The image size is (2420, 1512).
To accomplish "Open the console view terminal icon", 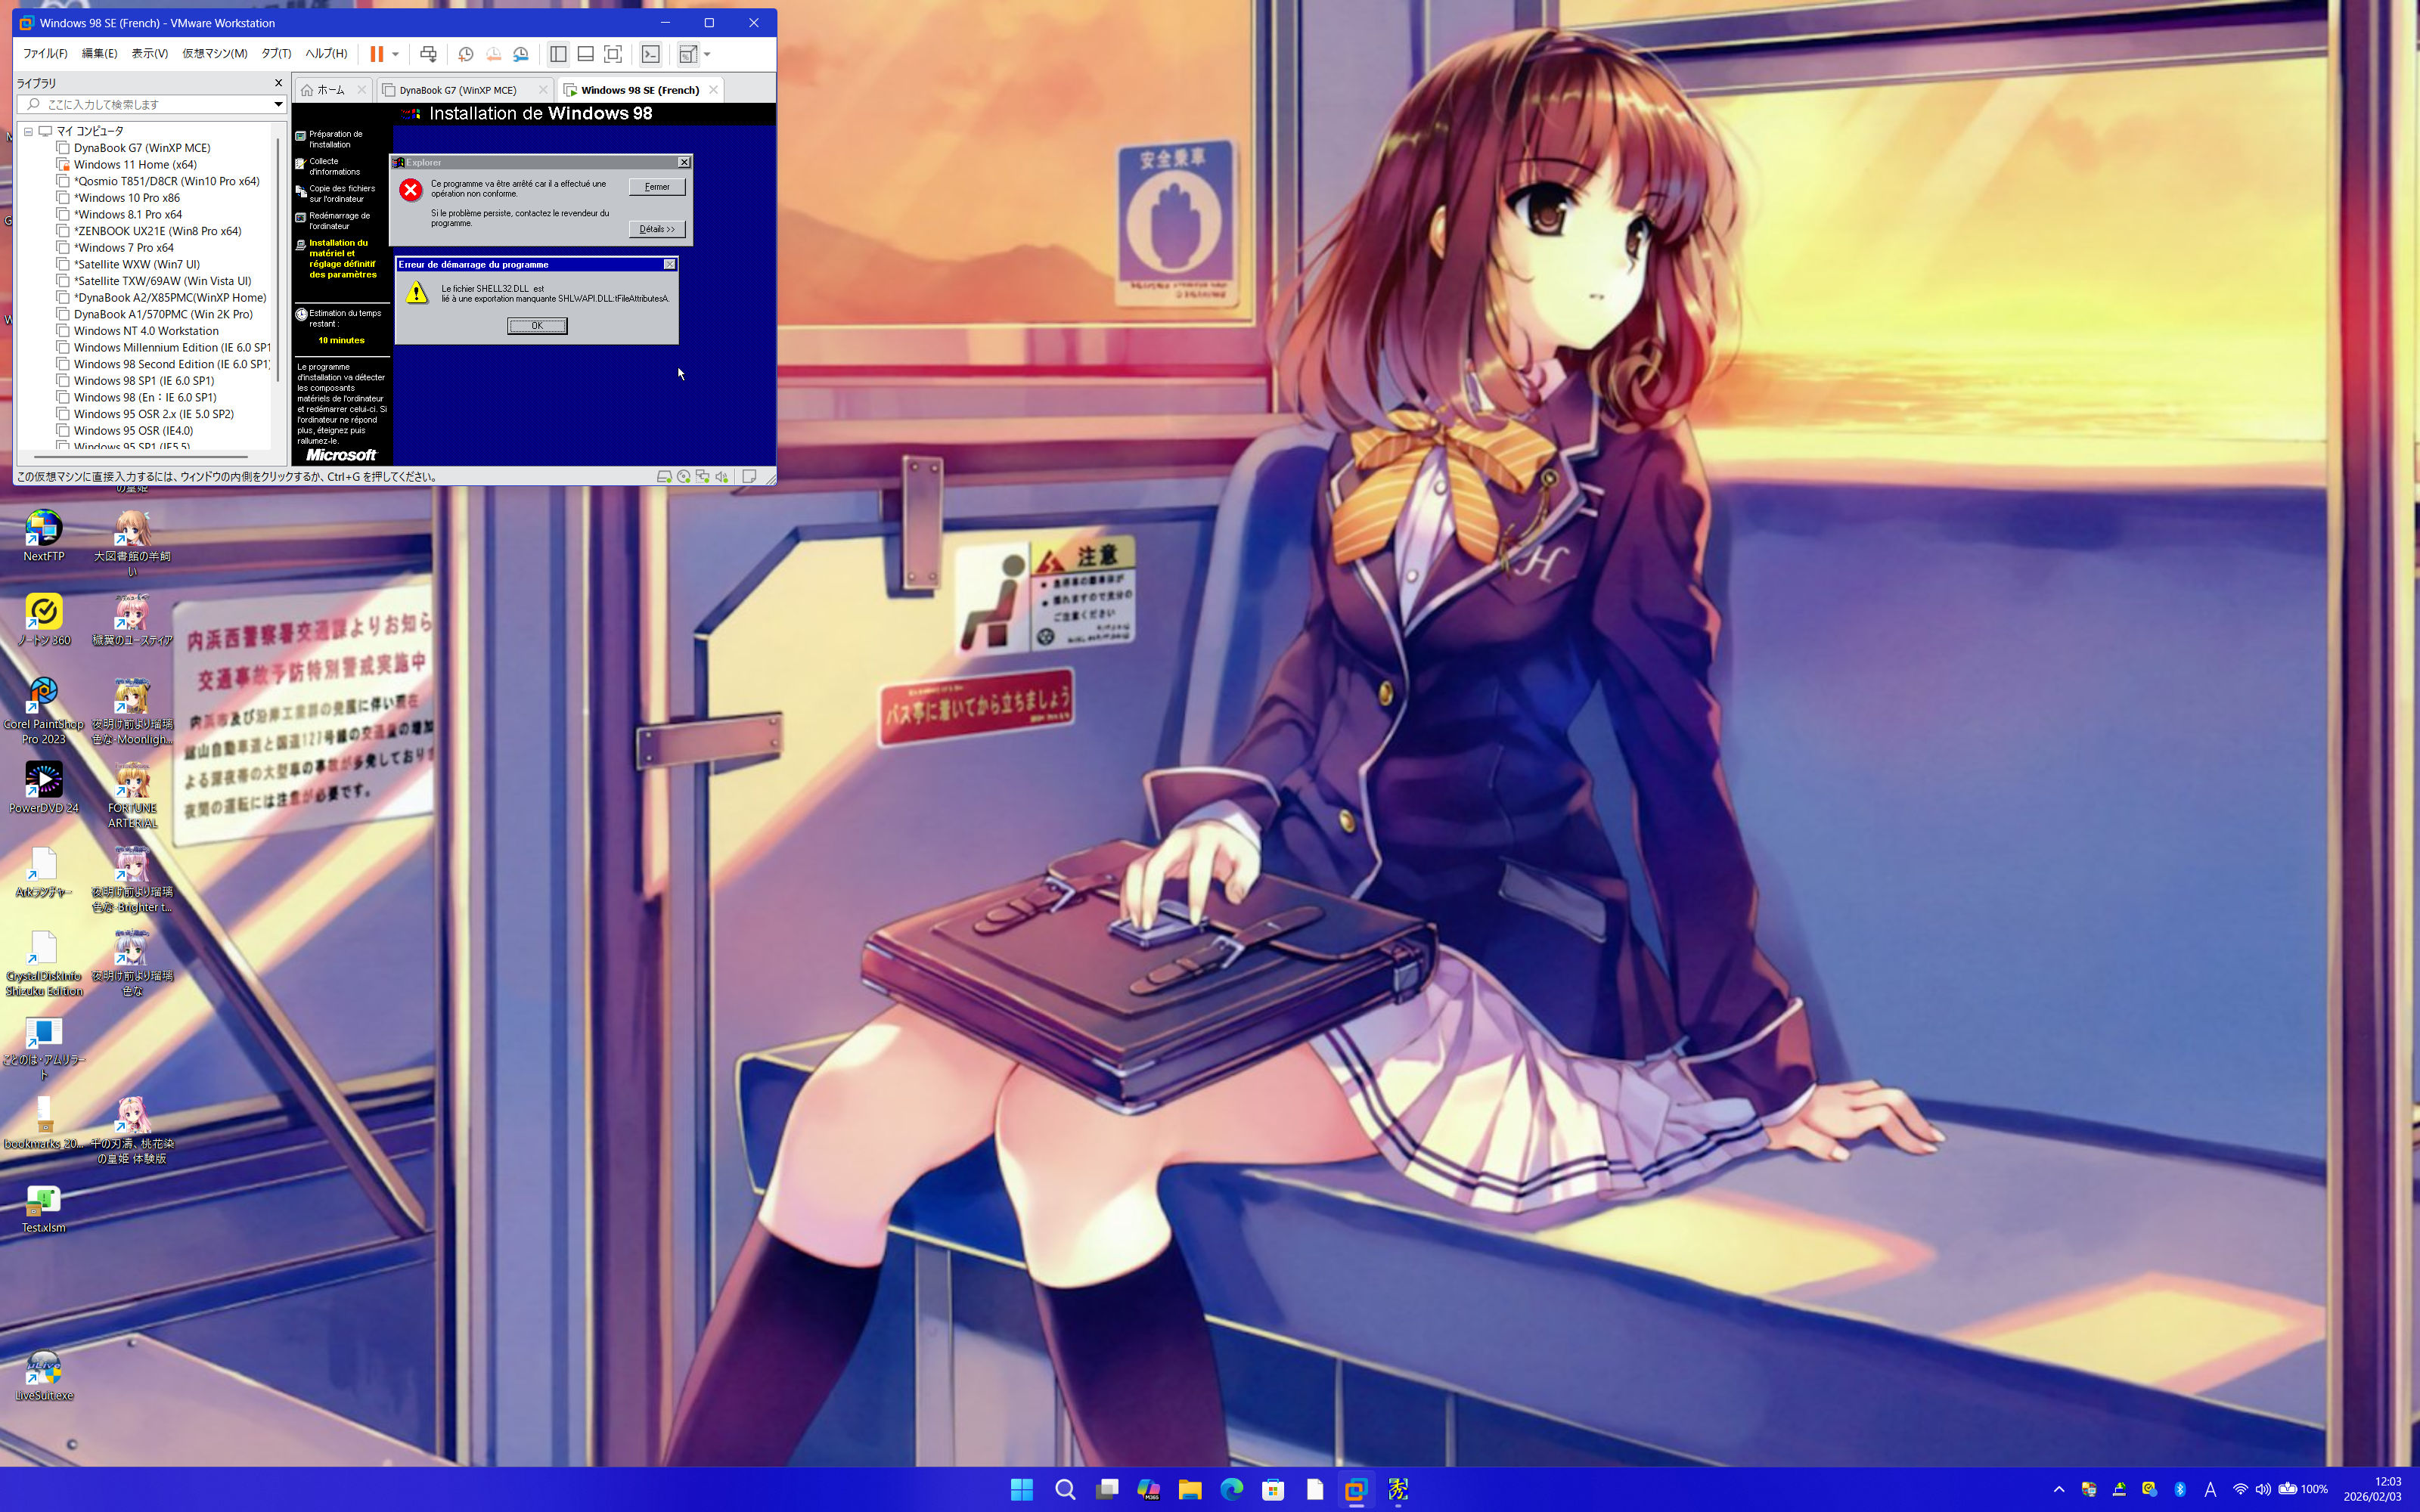I will point(651,54).
